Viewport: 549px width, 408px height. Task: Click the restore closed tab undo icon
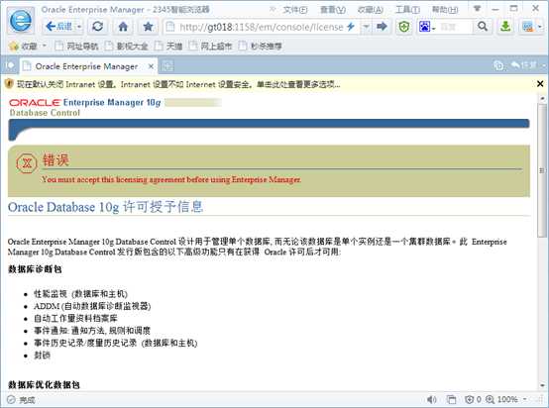pyautogui.click(x=523, y=65)
